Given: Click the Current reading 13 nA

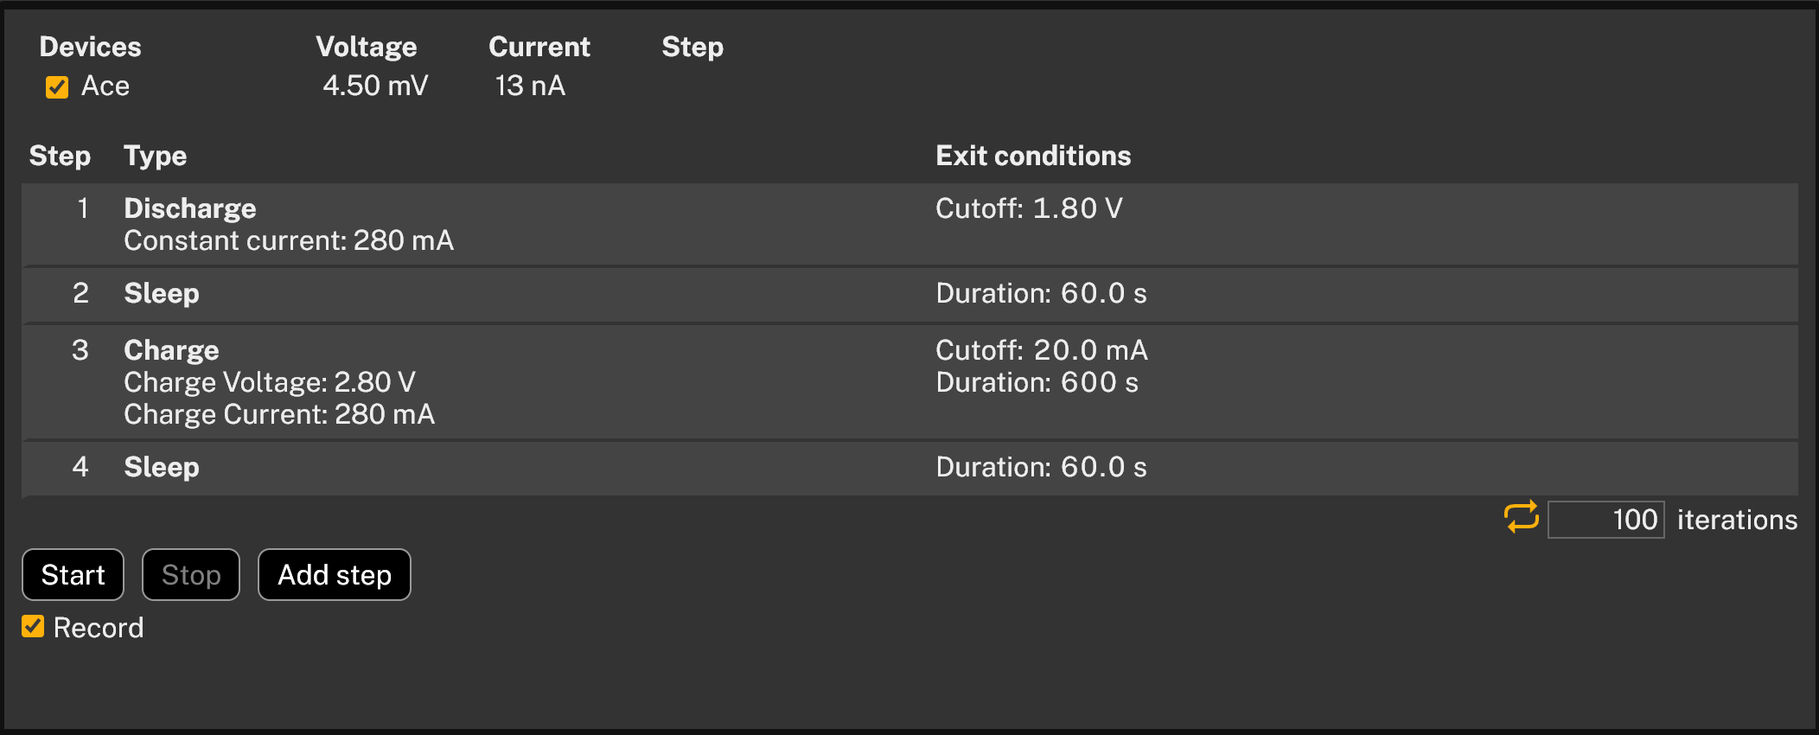Looking at the screenshot, I should [530, 86].
